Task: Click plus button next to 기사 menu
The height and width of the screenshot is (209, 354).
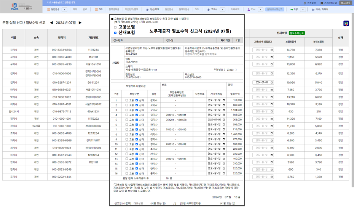Action: tap(260, 9)
